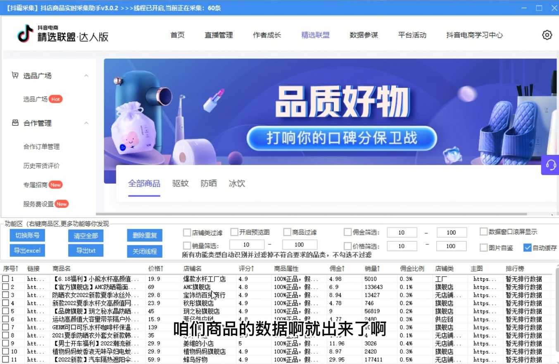Uncheck the 自动缓存 checkbox
This screenshot has width=559, height=364.
527,248
